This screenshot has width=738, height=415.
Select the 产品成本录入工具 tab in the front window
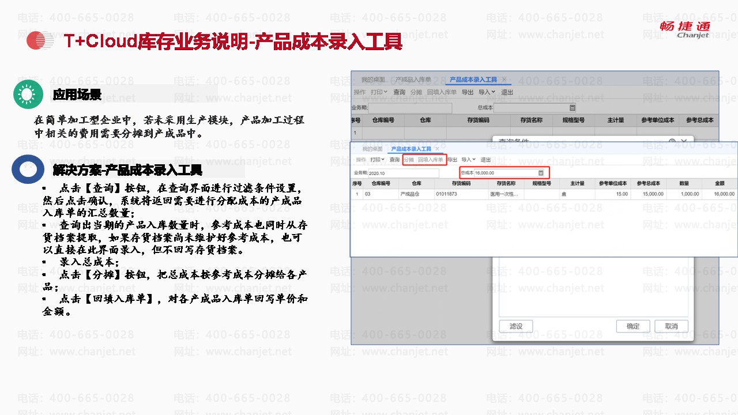click(x=411, y=149)
